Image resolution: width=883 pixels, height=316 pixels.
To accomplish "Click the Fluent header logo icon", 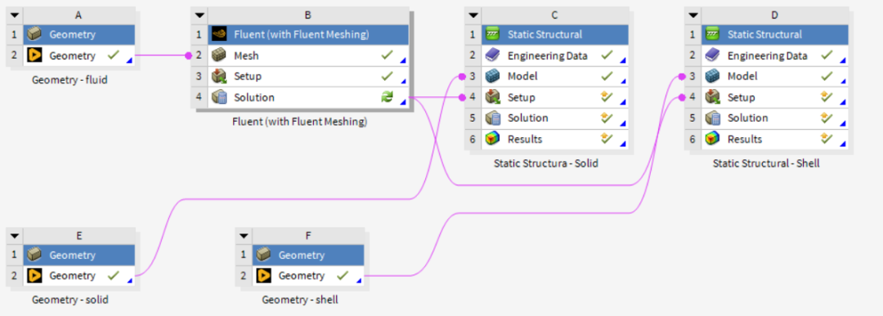I will tap(218, 35).
